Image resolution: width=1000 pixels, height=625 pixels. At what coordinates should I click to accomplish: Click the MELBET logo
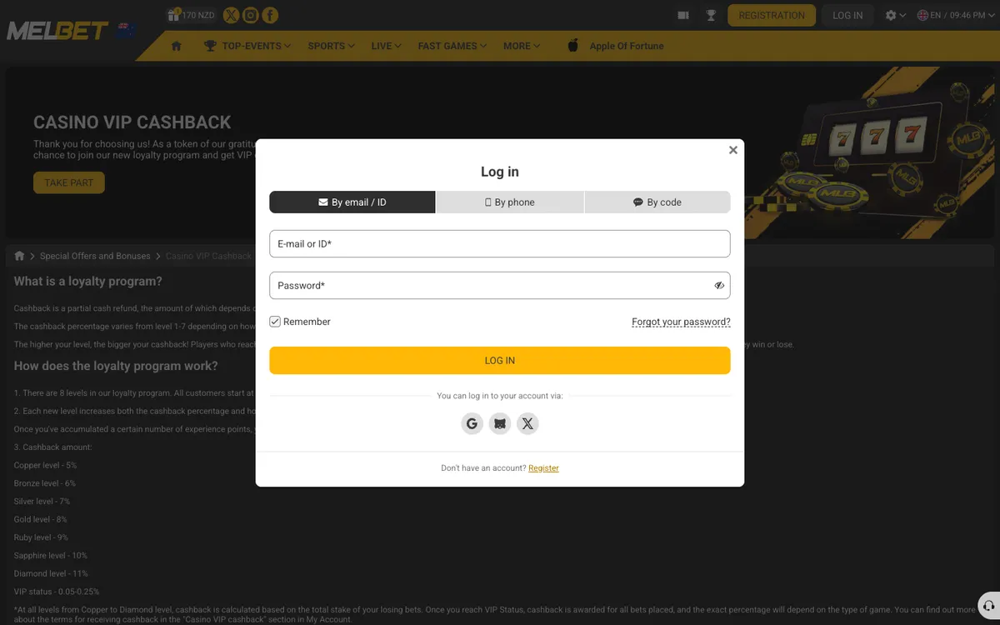point(57,31)
